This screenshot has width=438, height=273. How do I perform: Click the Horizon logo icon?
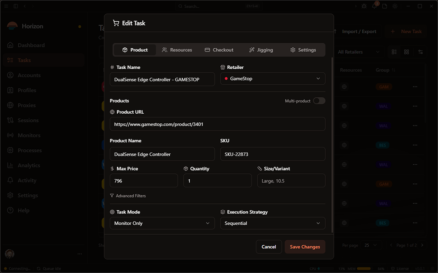point(12,26)
